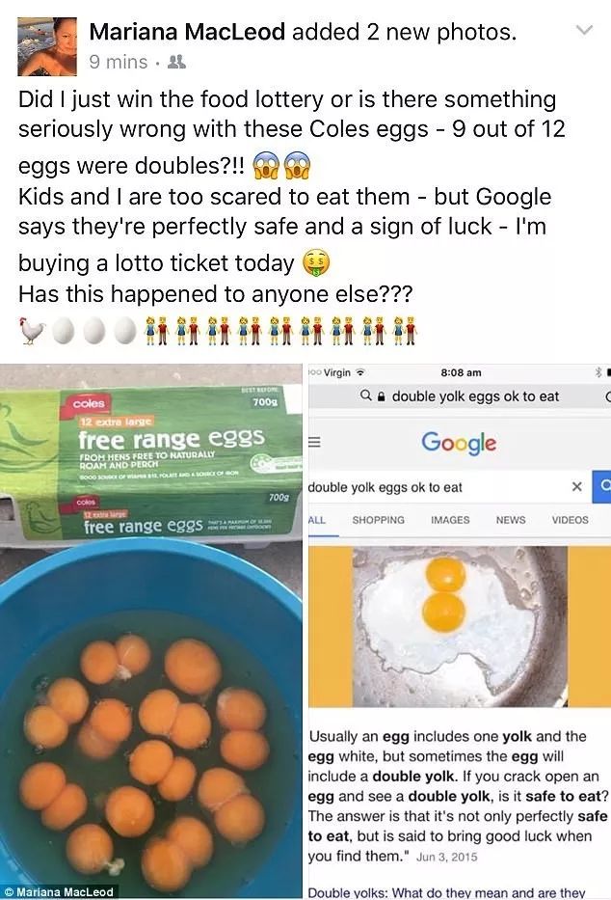The height and width of the screenshot is (900, 611).
Task: Click the rooster emoji
Action: pyautogui.click(x=32, y=331)
